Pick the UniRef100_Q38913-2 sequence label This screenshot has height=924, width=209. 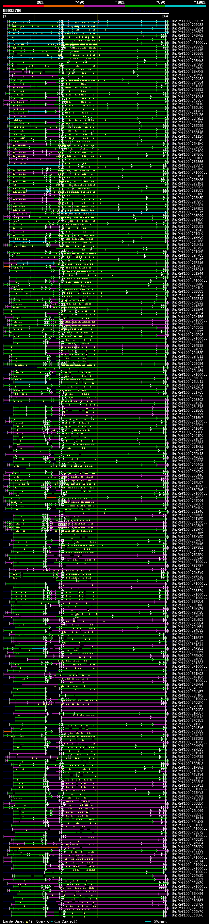(189, 277)
